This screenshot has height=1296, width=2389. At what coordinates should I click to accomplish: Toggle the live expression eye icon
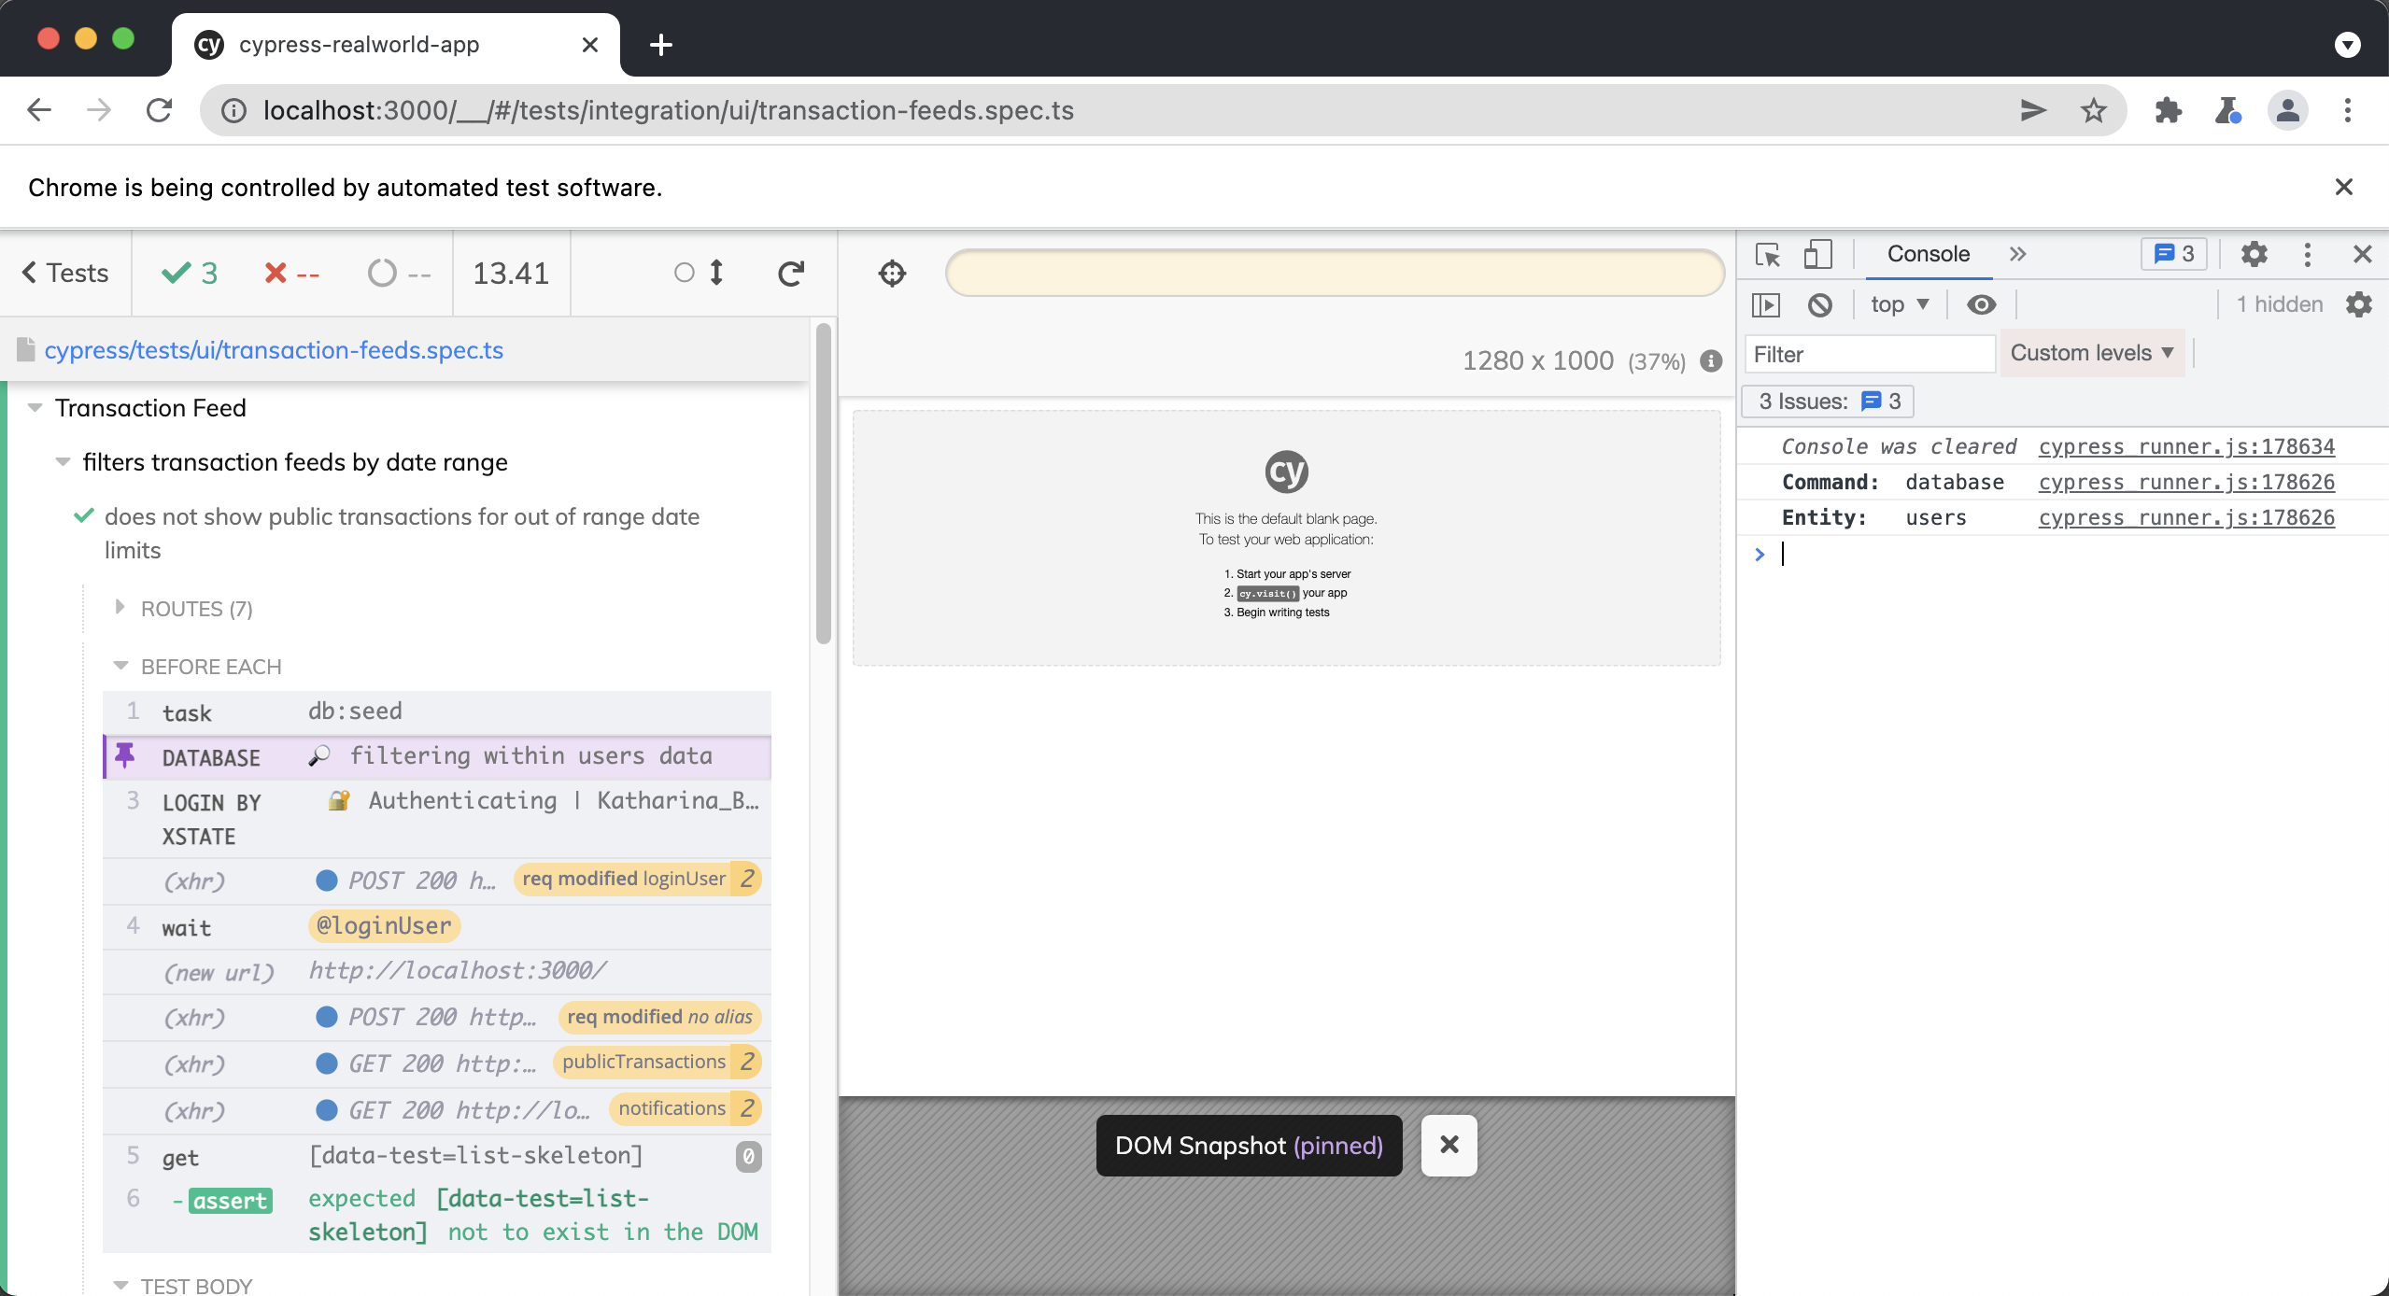point(1981,304)
